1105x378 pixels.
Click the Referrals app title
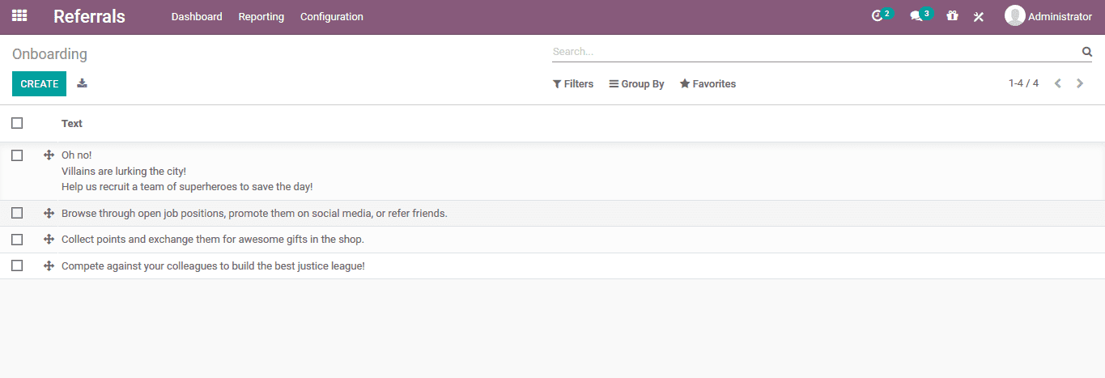89,16
